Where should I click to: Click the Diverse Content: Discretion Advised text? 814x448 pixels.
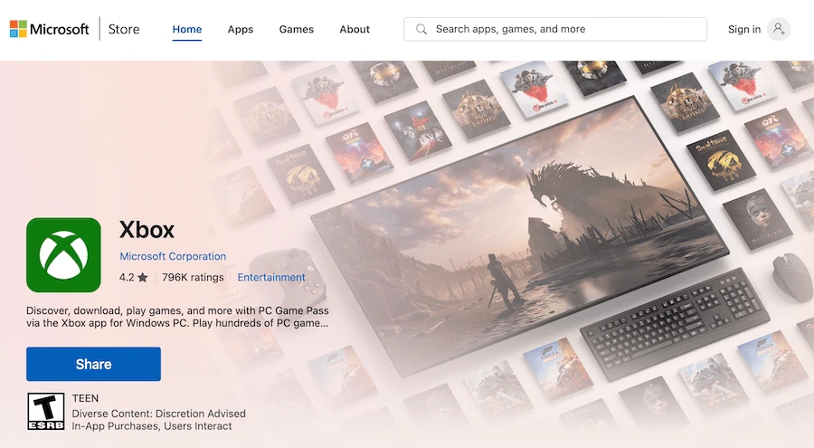[x=159, y=414]
